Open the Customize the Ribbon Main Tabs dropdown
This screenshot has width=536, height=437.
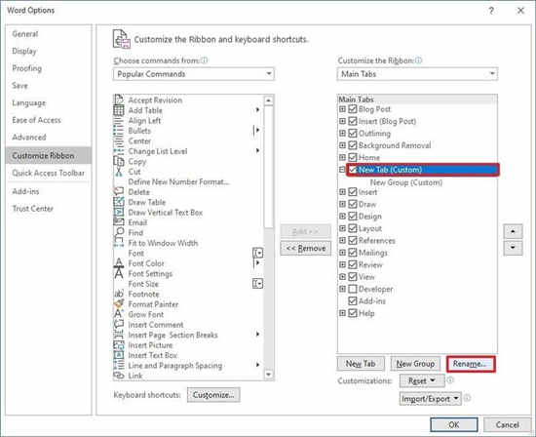[417, 74]
